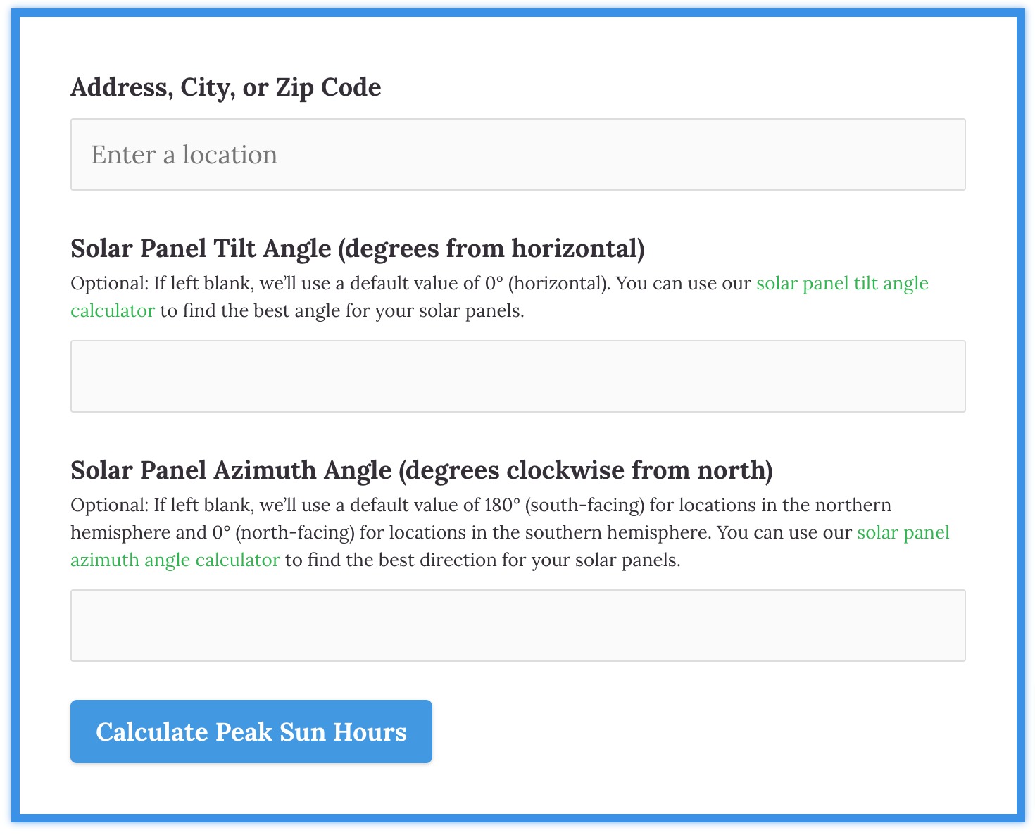Click "Optional:" in the tilt angle description
Image resolution: width=1035 pixels, height=835 pixels.
pyautogui.click(x=109, y=284)
